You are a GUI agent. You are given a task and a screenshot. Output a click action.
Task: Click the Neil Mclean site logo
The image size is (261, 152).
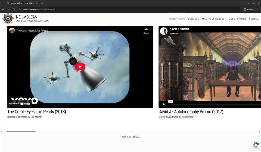tap(8, 18)
